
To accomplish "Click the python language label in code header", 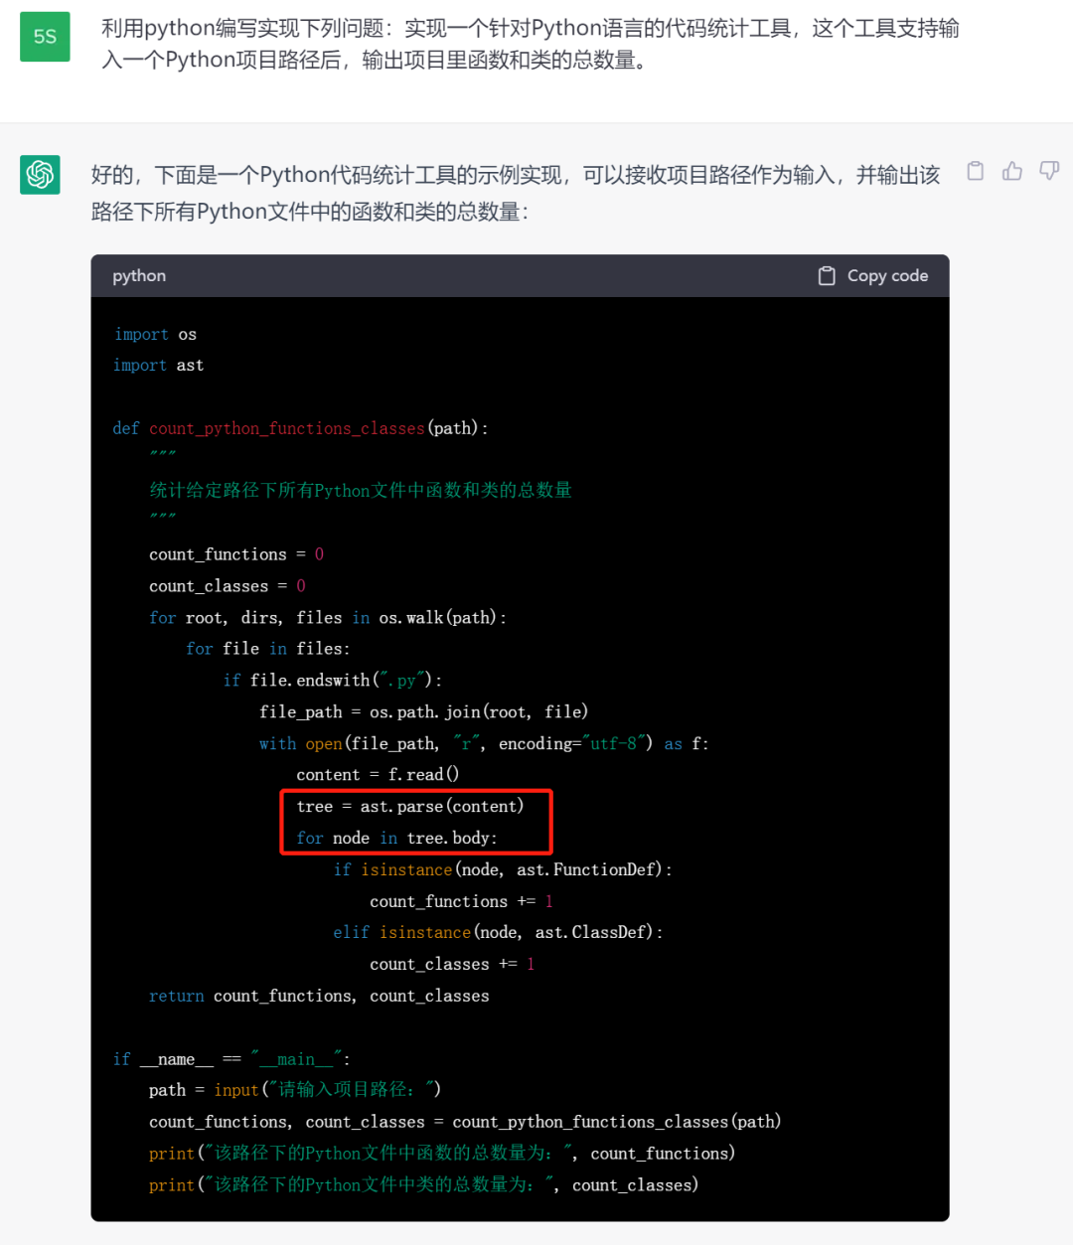I will coord(139,276).
